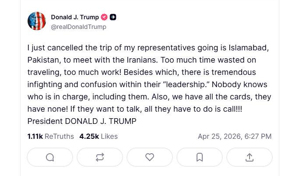Click the reply speech bubble icon

tap(50, 157)
